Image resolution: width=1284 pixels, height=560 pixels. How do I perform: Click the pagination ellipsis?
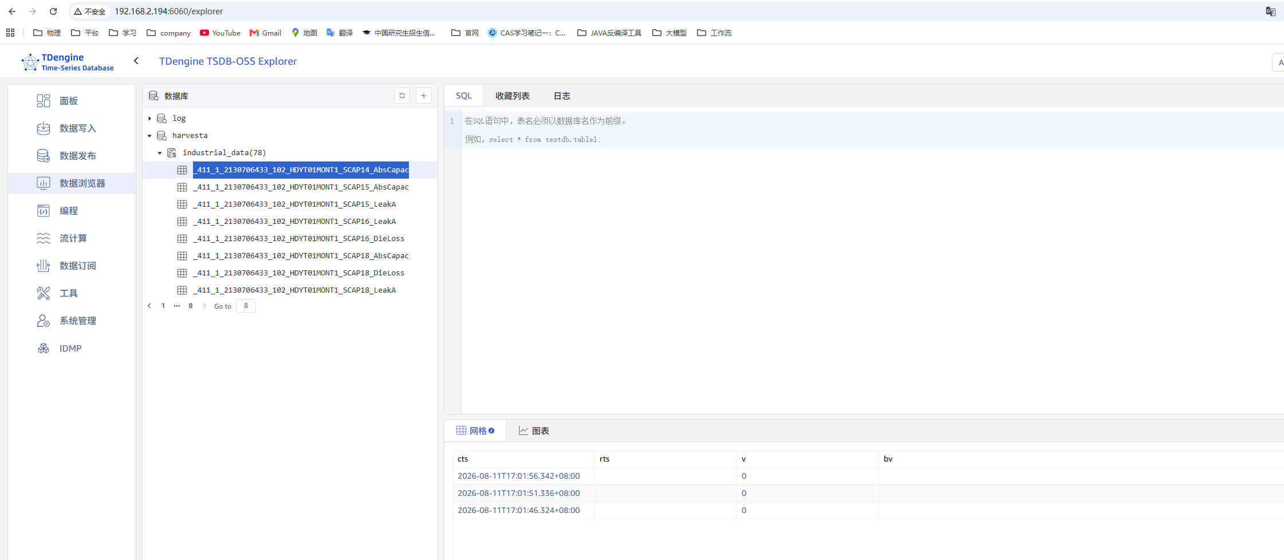pyautogui.click(x=177, y=306)
